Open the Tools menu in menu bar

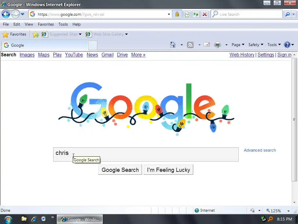(x=63, y=24)
